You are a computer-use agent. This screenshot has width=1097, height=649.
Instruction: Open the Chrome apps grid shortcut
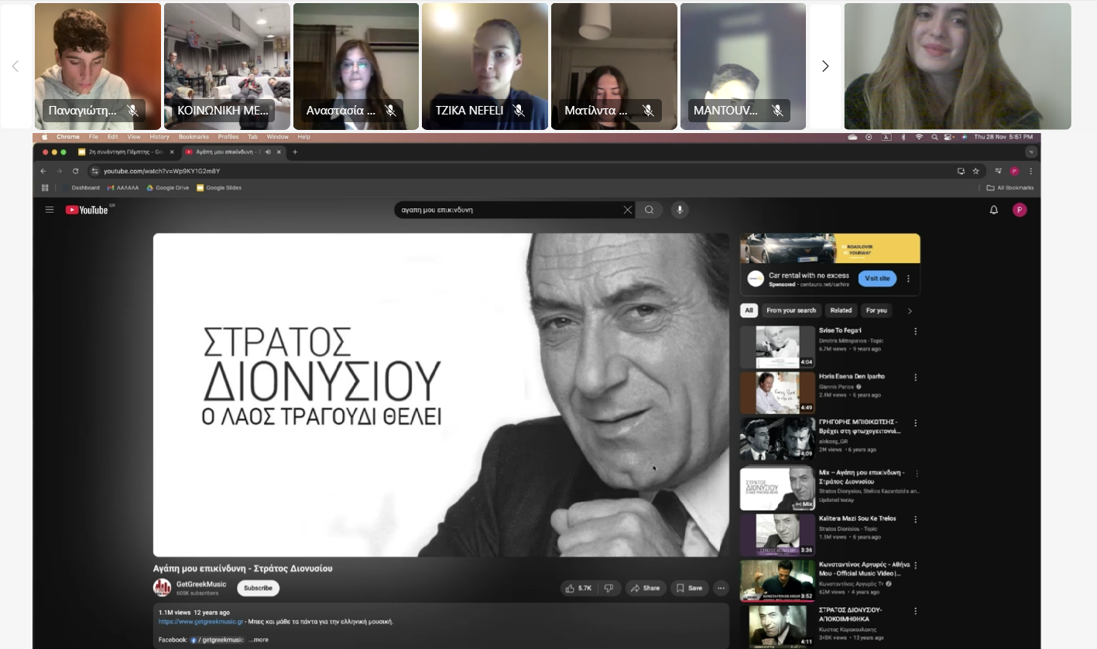click(x=45, y=187)
